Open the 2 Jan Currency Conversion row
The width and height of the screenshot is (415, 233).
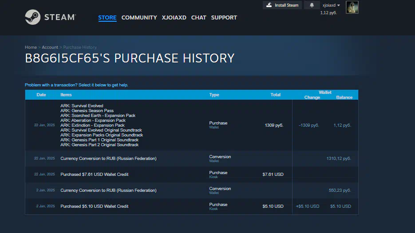coord(192,190)
